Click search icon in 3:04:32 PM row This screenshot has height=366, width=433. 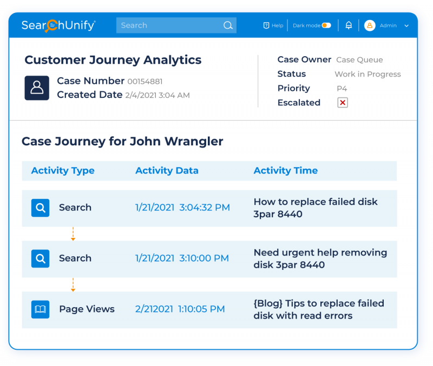tap(40, 208)
